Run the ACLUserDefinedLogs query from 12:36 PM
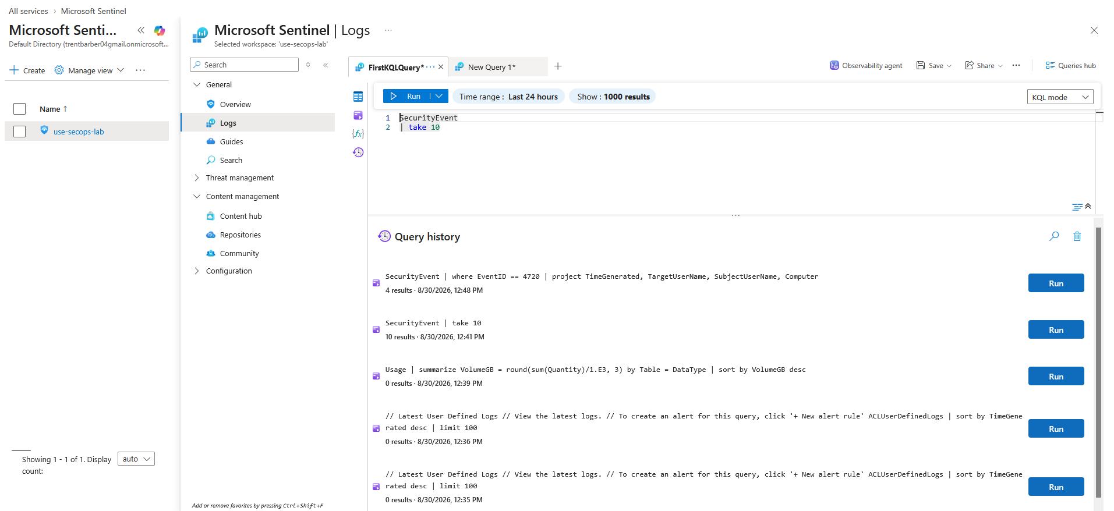This screenshot has width=1114, height=511. (x=1056, y=428)
